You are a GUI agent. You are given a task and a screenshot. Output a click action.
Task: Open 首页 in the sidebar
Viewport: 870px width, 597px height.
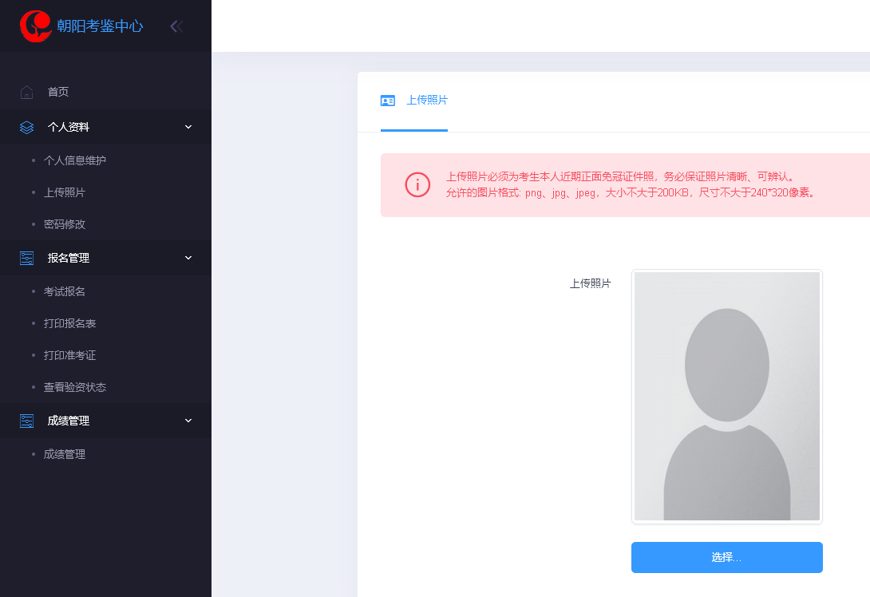[58, 92]
